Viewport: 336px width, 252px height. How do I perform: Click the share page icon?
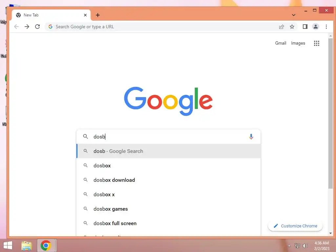[281, 27]
